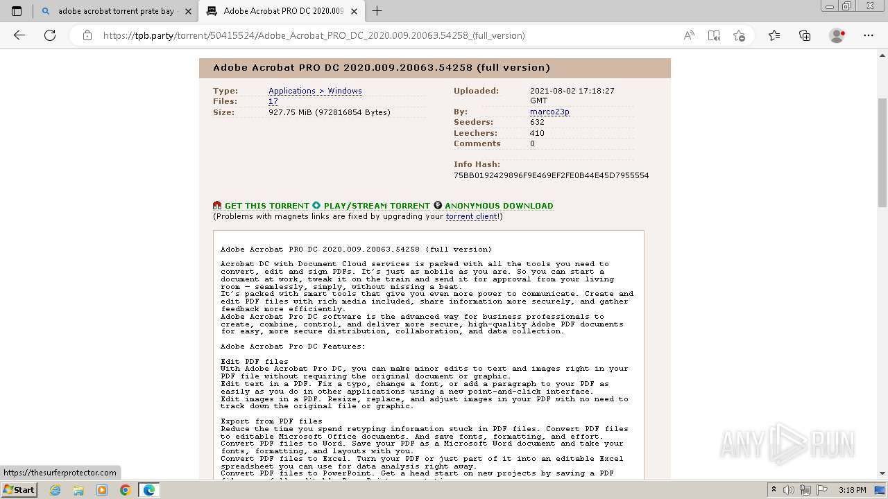Switch to the adobe acrobat torrent search tab

(115, 11)
